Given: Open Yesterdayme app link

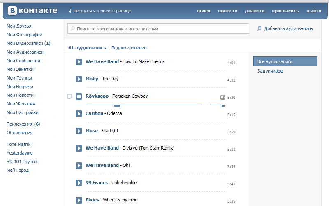Looking at the screenshot, I should [x=19, y=153].
